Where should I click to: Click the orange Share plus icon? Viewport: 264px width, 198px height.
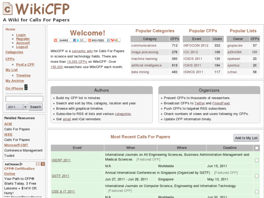[56, 40]
